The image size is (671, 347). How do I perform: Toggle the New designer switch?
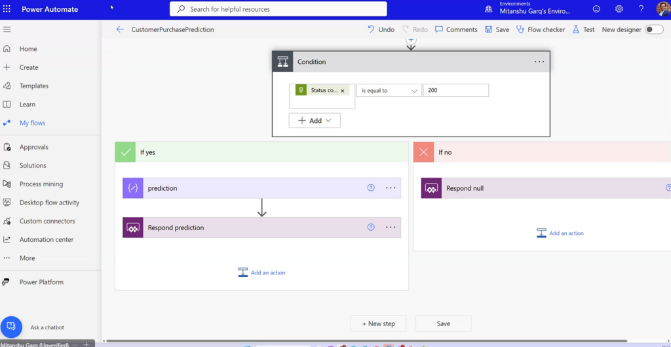click(653, 29)
